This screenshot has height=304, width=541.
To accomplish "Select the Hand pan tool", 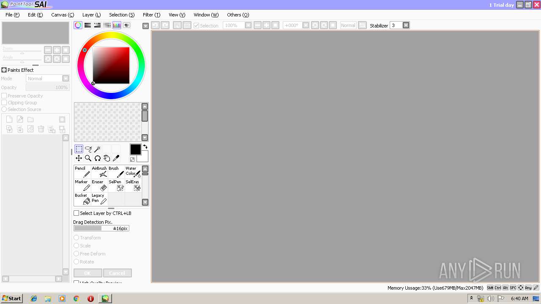I will pos(107,158).
